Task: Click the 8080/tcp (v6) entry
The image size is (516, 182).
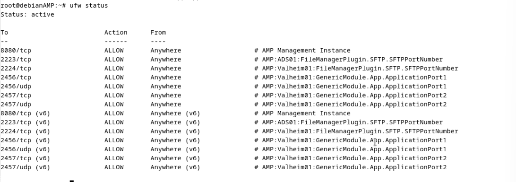Action: point(26,113)
